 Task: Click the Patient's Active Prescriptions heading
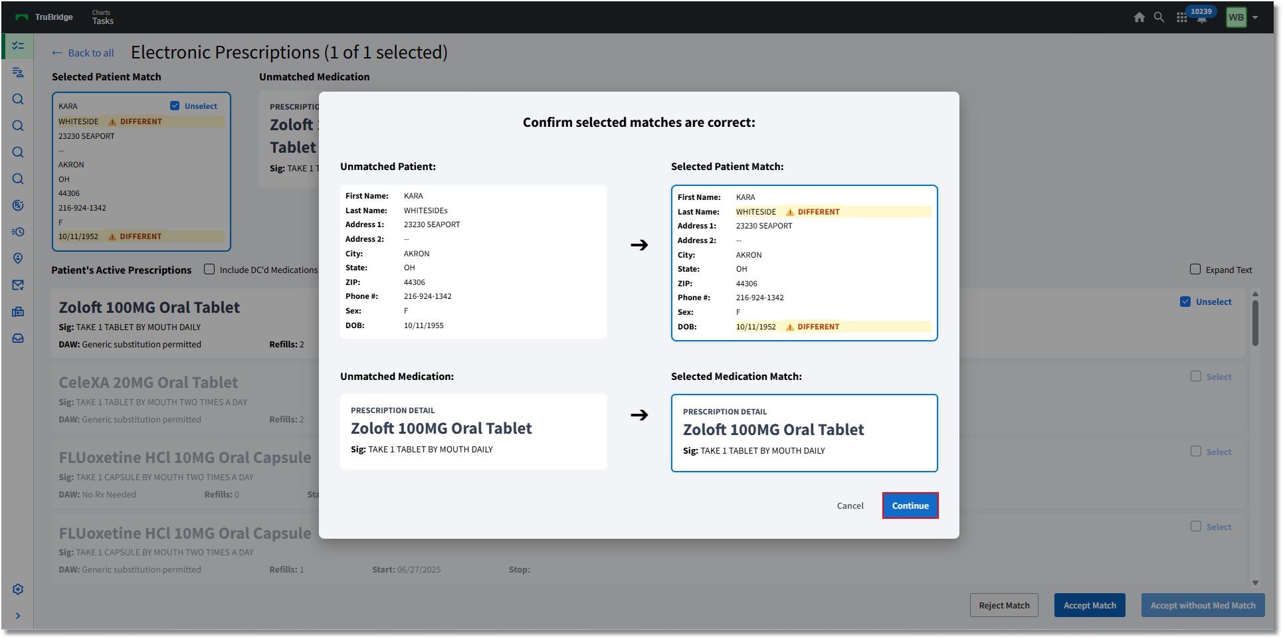click(x=121, y=270)
